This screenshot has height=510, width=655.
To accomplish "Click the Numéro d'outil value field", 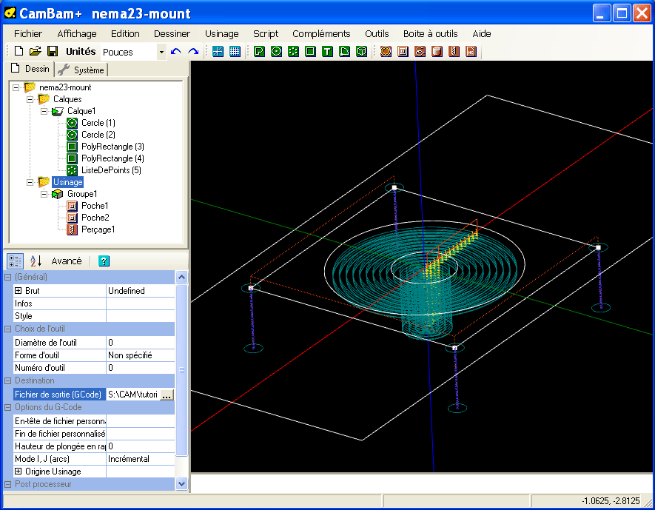I will tap(141, 368).
